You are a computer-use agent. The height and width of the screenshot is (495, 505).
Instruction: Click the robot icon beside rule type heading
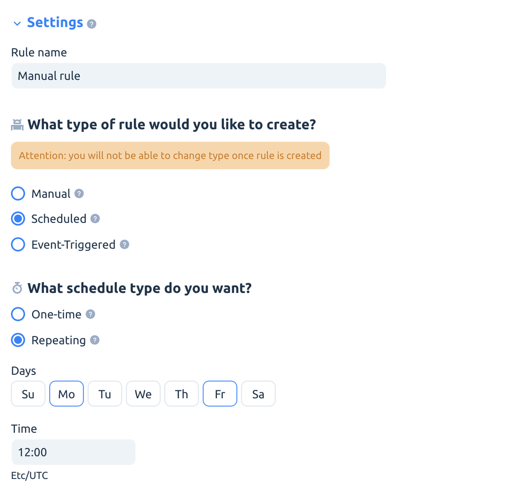17,124
